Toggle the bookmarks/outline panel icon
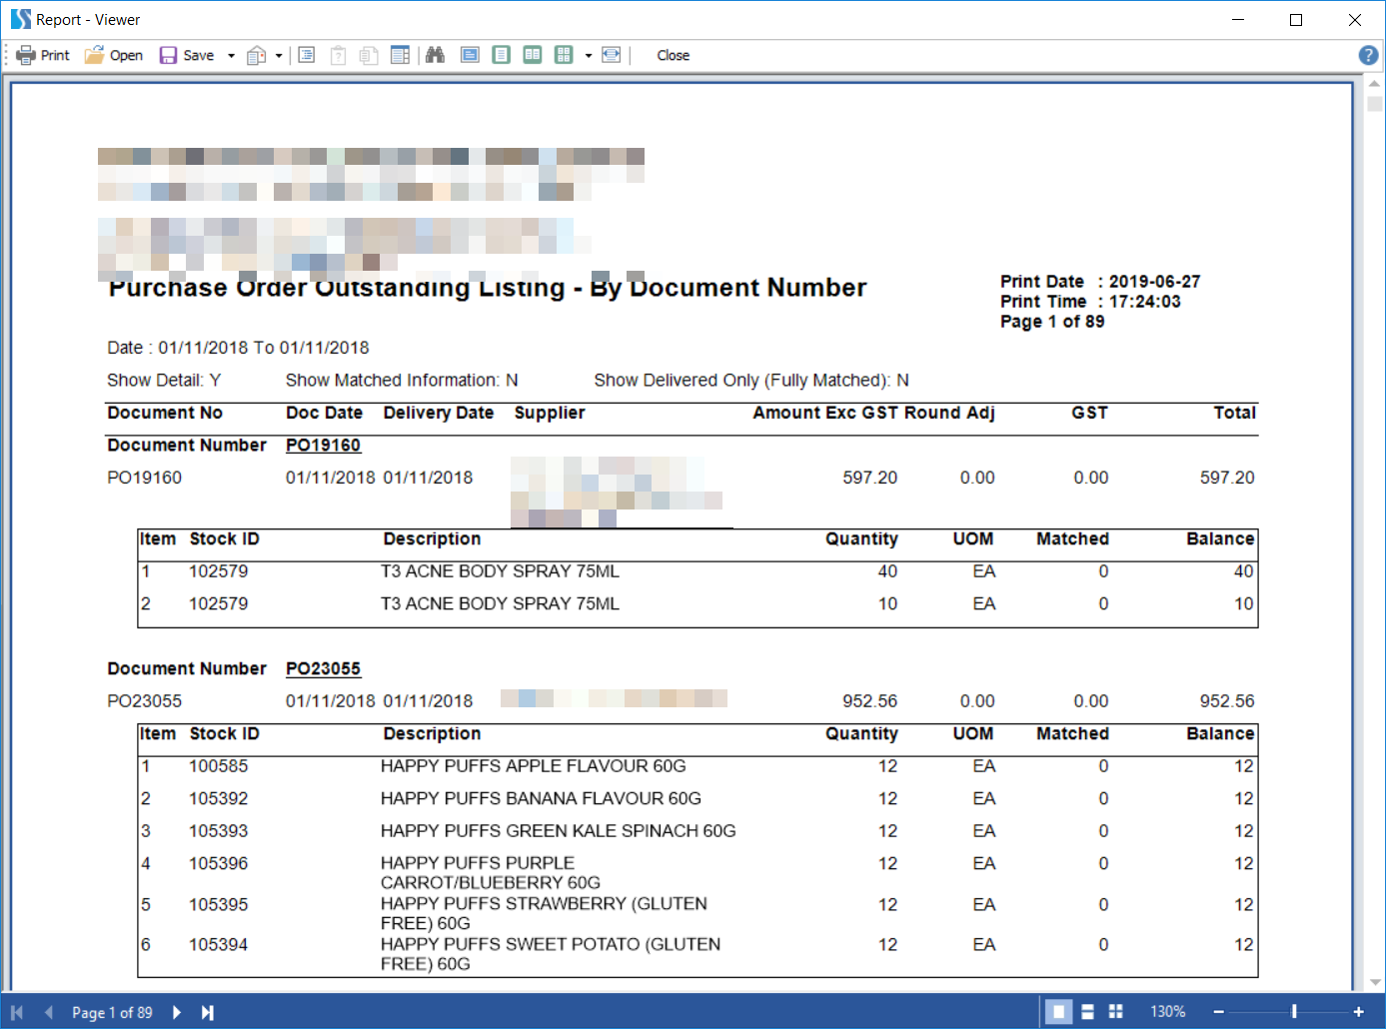Viewport: 1386px width, 1029px height. [307, 55]
